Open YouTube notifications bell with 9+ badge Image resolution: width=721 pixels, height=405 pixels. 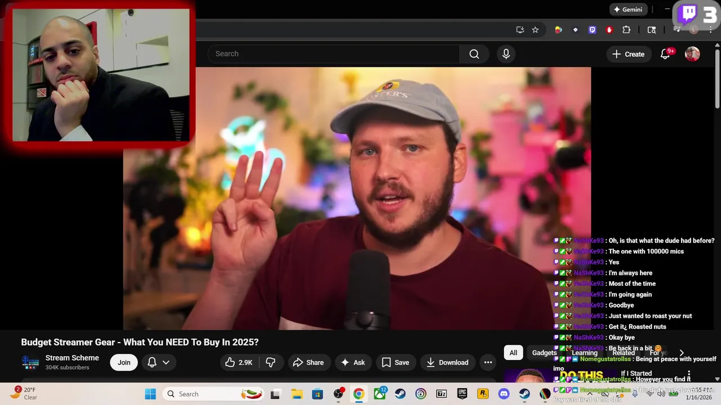point(665,54)
